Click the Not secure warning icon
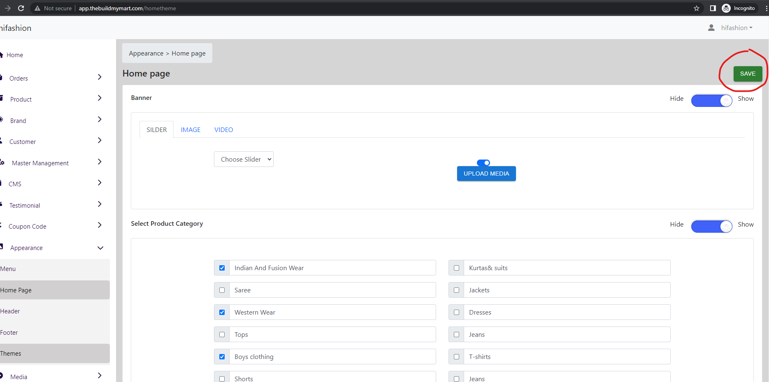The height and width of the screenshot is (382, 769). [37, 8]
